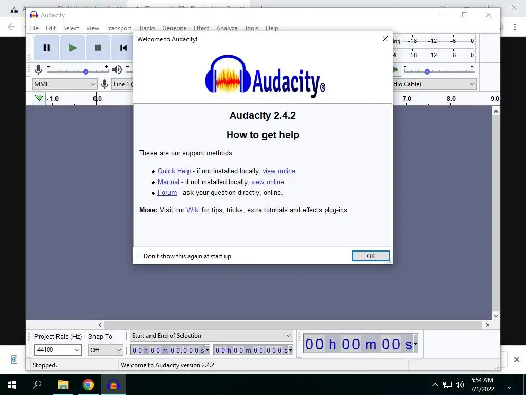Open the Windows Start menu
Screen dimensions: 526x395
(x=12, y=385)
